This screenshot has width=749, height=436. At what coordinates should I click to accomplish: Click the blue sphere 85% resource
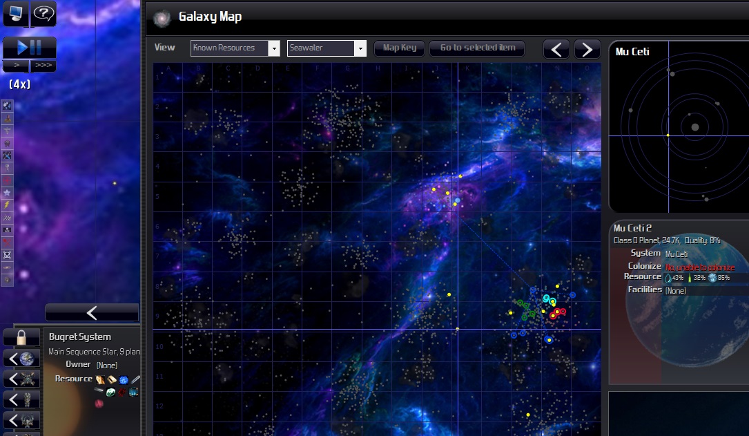click(x=712, y=278)
